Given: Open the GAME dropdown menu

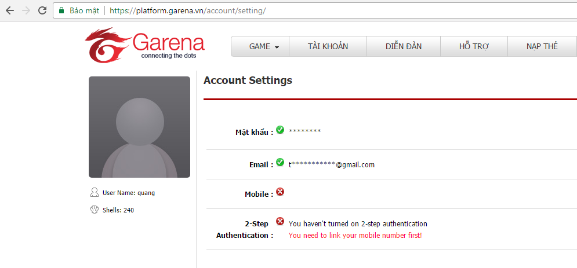Looking at the screenshot, I should (260, 46).
